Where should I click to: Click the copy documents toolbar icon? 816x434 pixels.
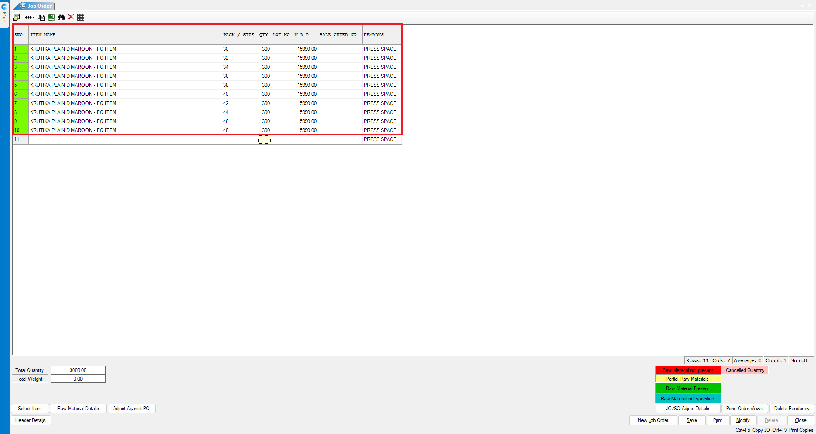coord(41,17)
